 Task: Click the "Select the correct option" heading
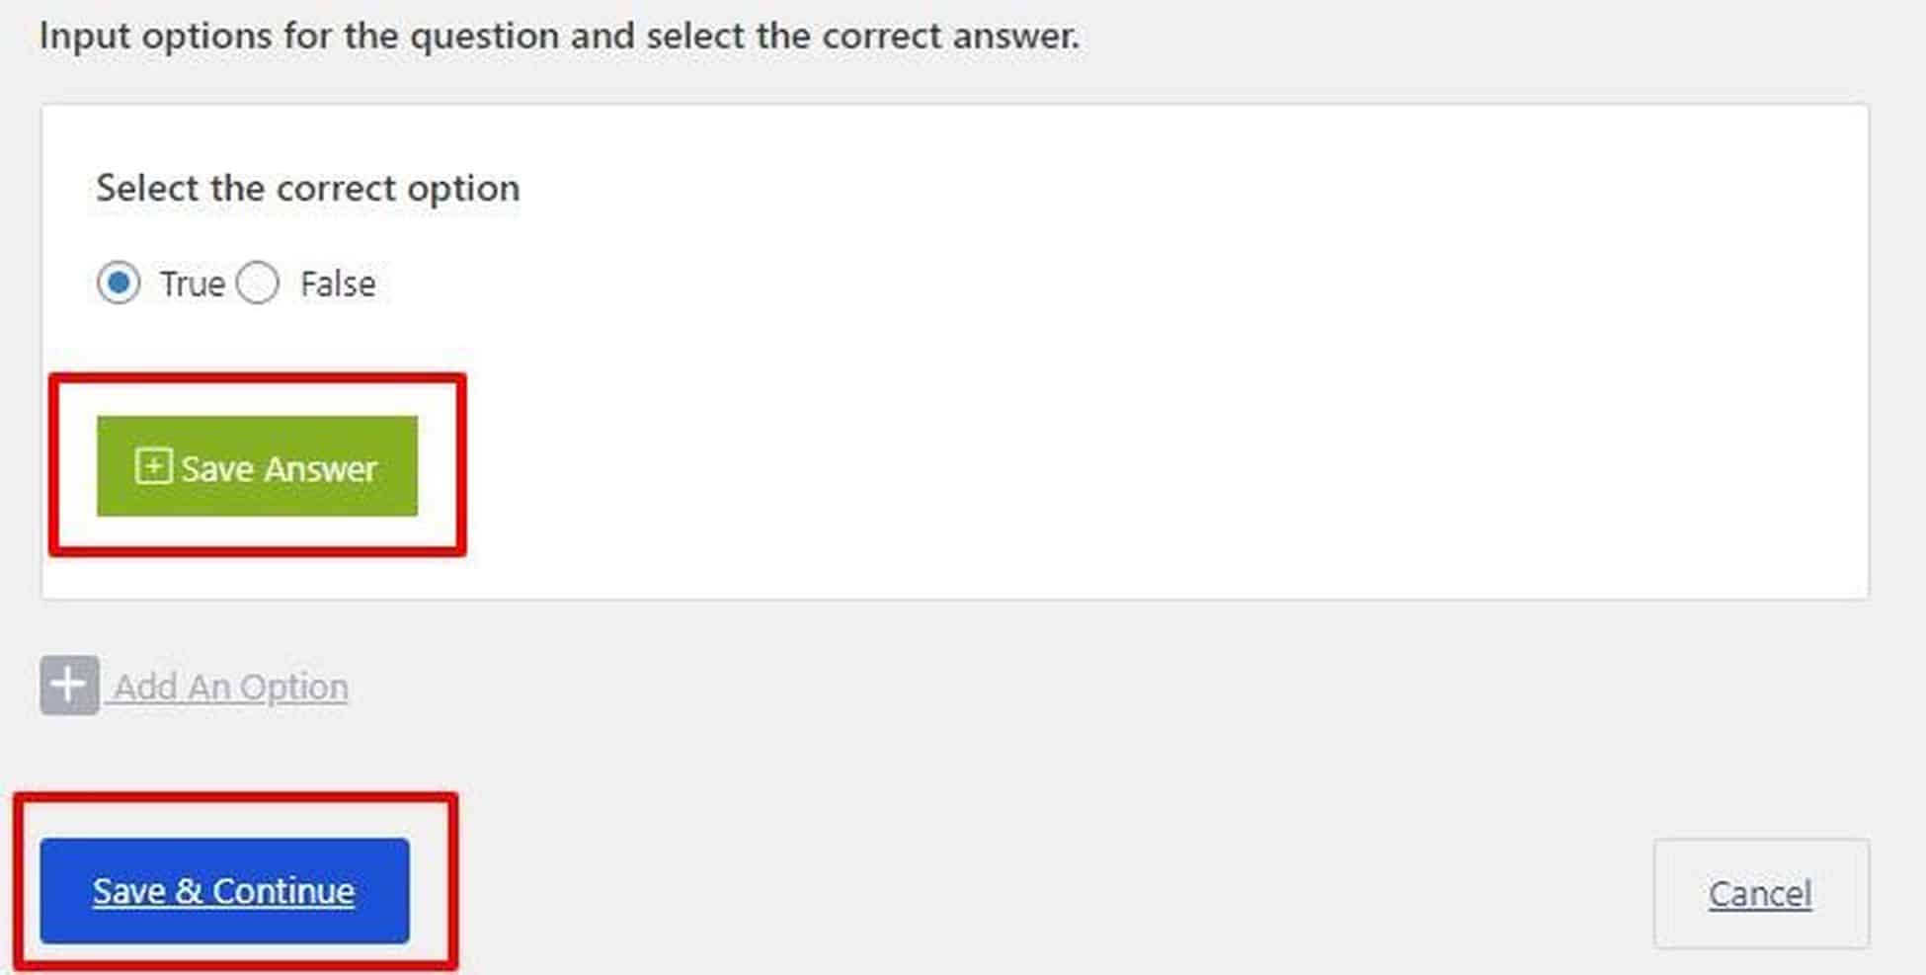tap(307, 188)
